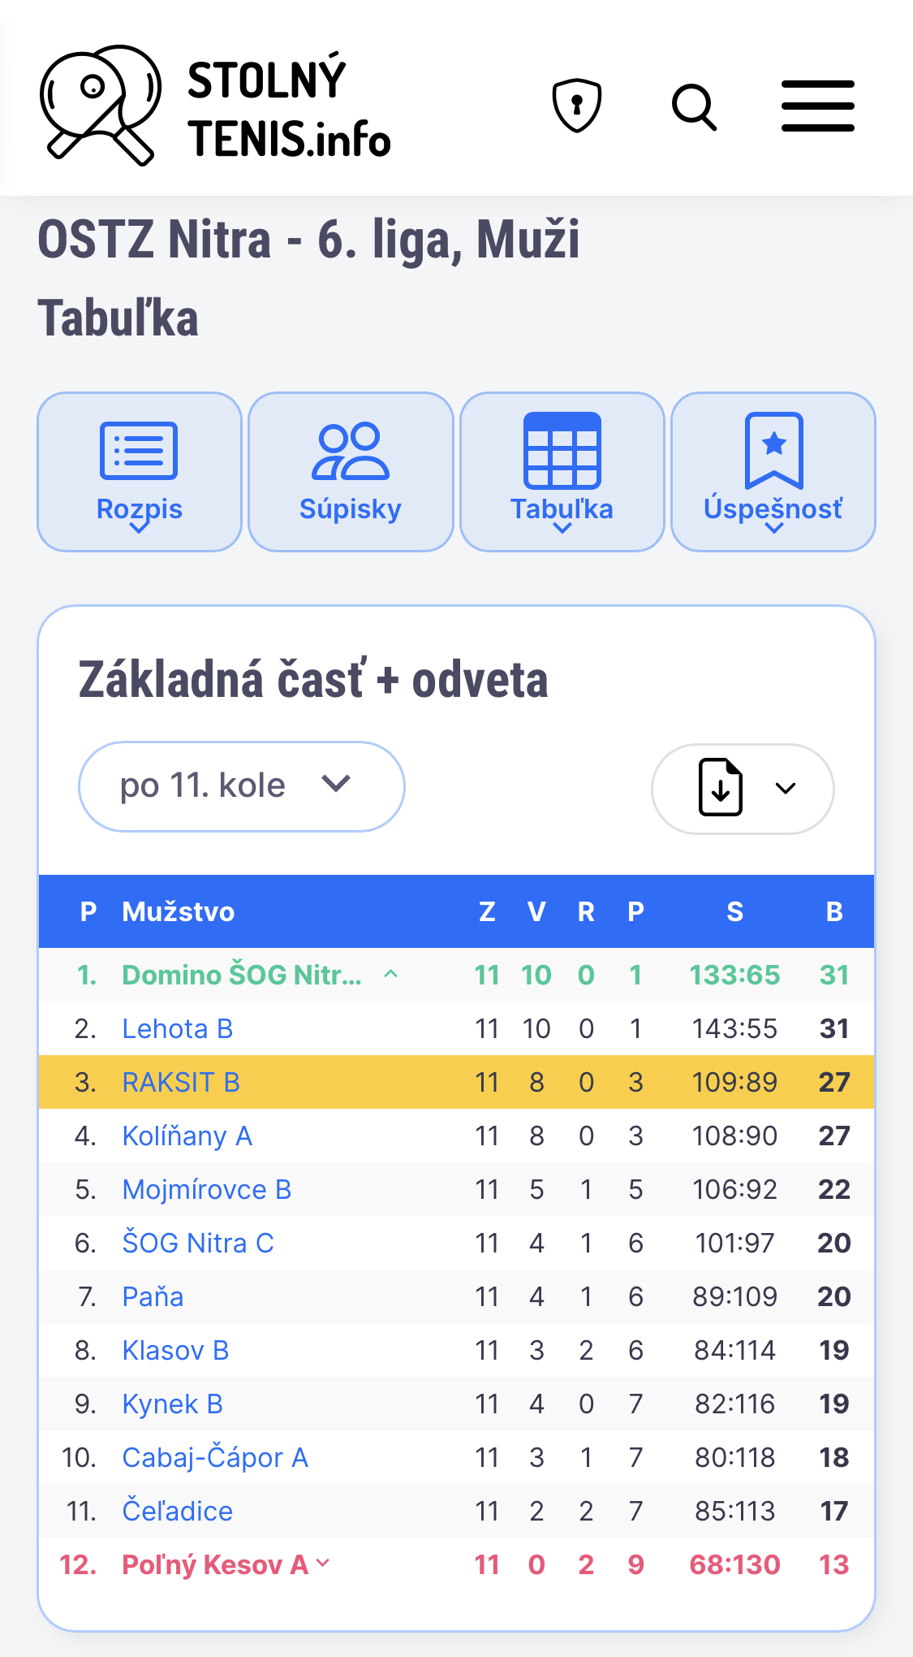Click the download file icon
Screen dimensions: 913x1657
tap(721, 787)
